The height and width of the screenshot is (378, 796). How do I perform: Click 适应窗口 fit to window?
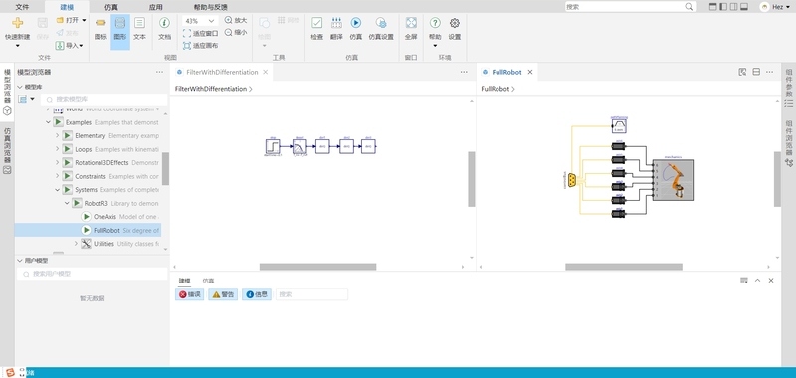coord(200,34)
